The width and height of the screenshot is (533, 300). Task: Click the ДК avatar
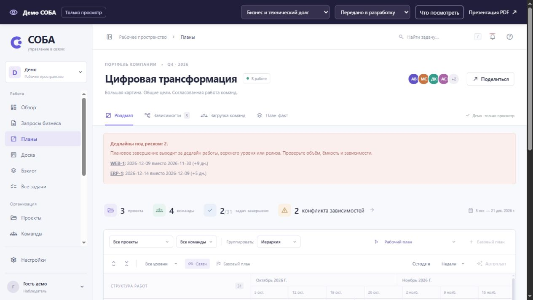click(x=434, y=79)
